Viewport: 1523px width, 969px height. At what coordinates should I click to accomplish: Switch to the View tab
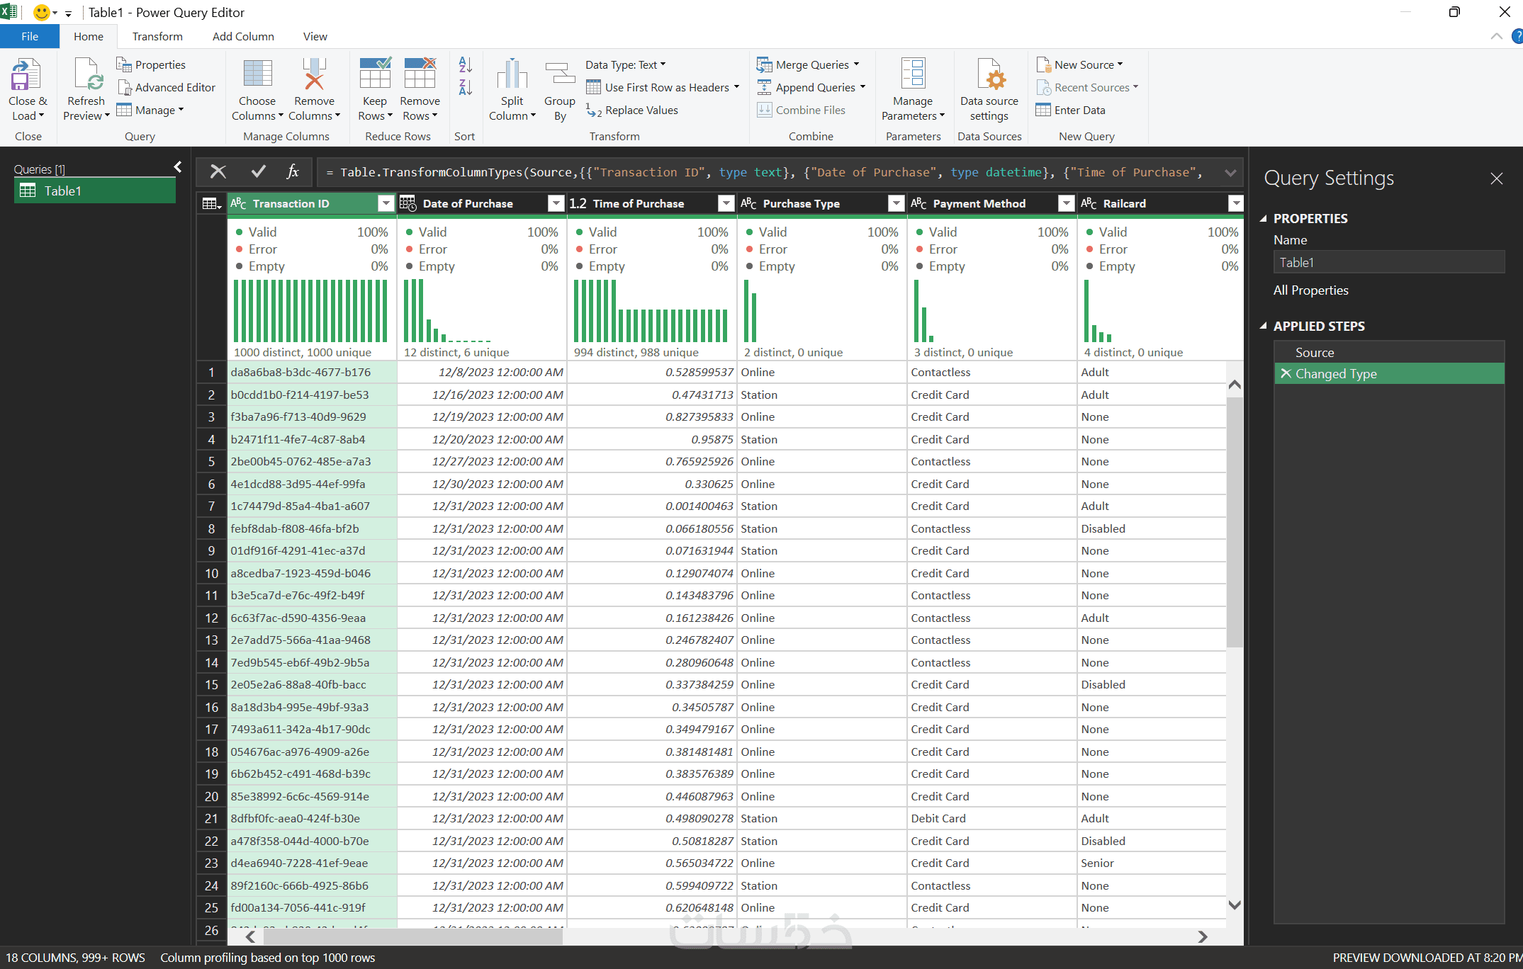315,36
